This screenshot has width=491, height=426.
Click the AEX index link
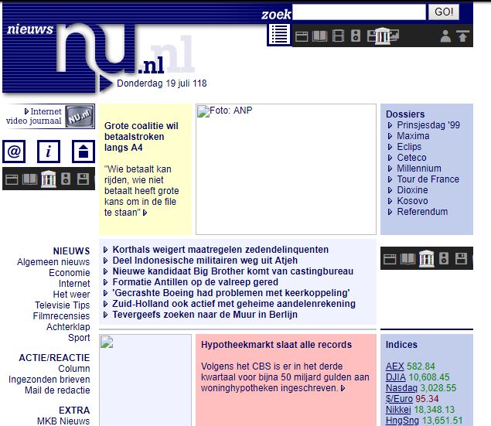(x=394, y=366)
